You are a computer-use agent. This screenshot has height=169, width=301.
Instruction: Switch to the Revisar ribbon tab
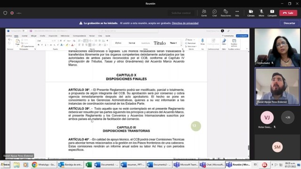click(92, 36)
